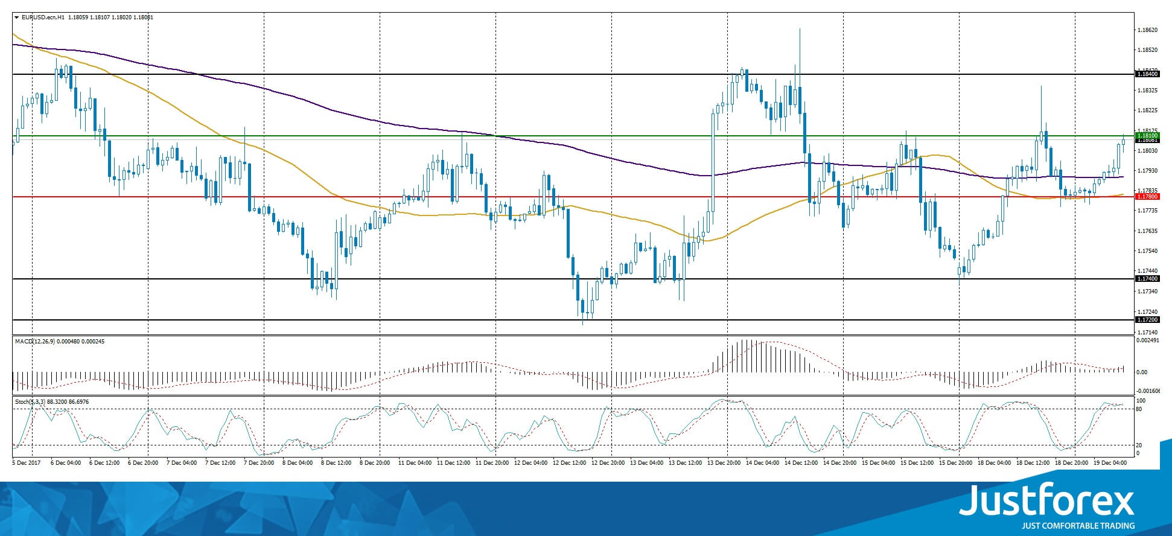Screen dimensions: 1172x536
Task: Click the 1.17540 price axis label
Action: pyautogui.click(x=1147, y=251)
